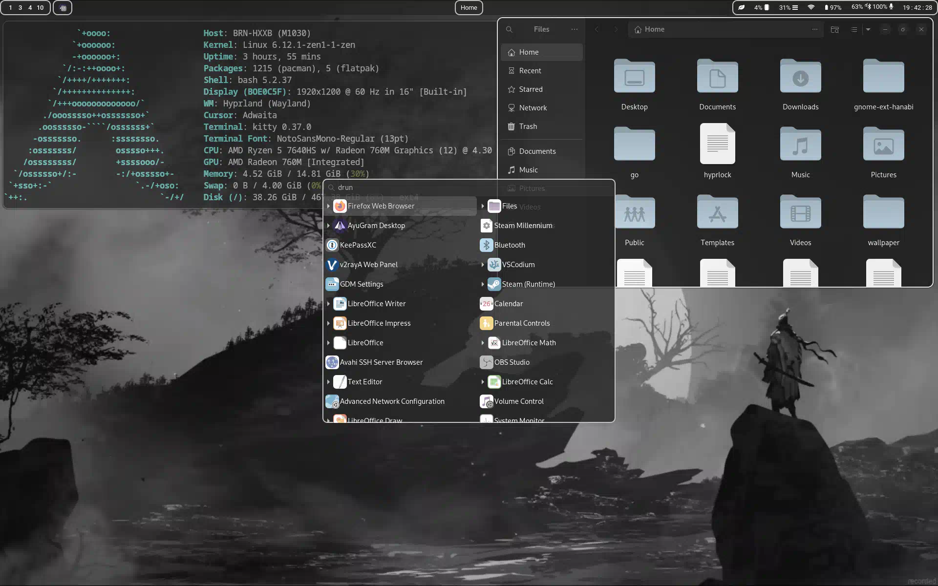Expand the Steam (Runtime) actions arrow
The width and height of the screenshot is (938, 586).
pyautogui.click(x=483, y=284)
